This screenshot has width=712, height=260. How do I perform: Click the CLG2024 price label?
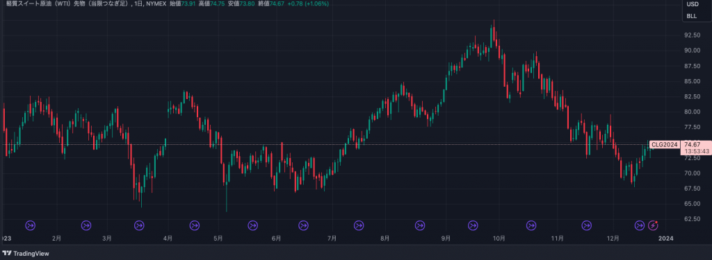(664, 144)
